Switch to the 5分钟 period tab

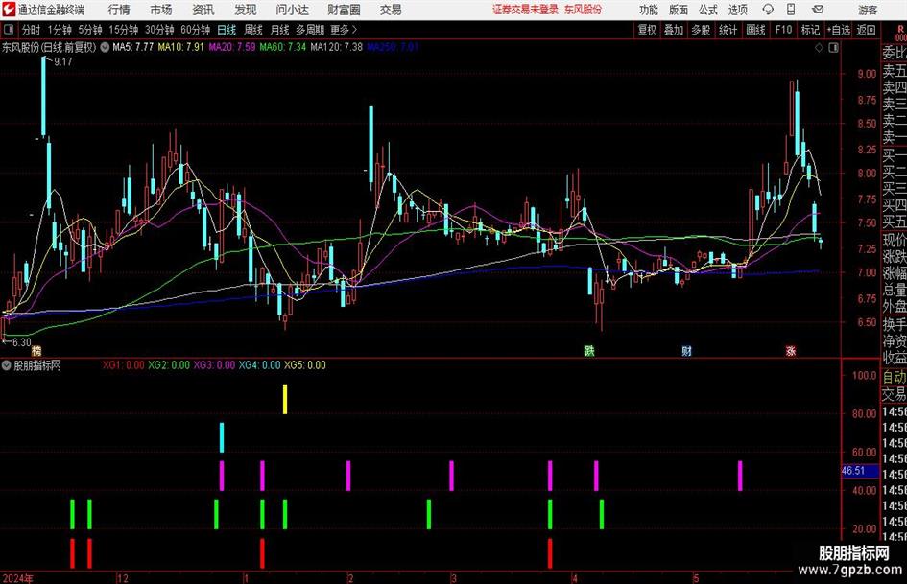tap(90, 30)
